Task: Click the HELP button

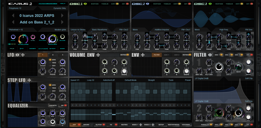Action: click(63, 3)
